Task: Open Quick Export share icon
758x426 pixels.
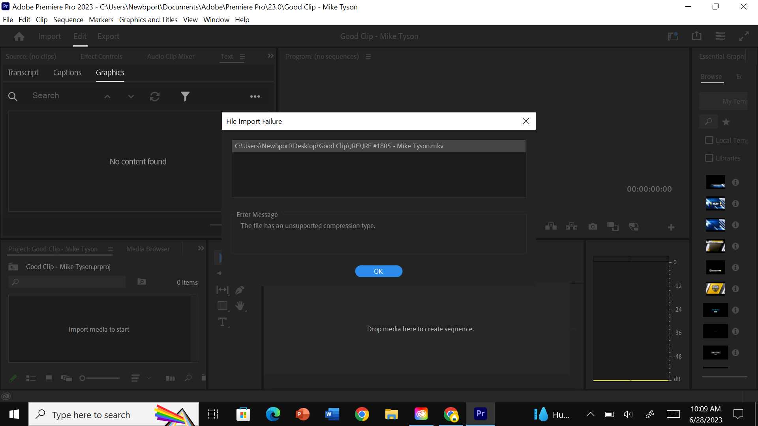Action: (696, 36)
